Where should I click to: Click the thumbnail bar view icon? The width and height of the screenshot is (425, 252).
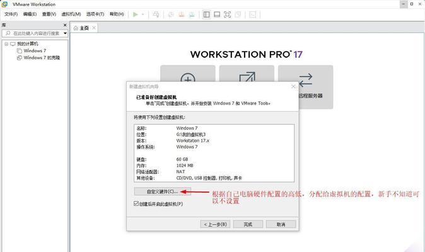[x=217, y=14]
